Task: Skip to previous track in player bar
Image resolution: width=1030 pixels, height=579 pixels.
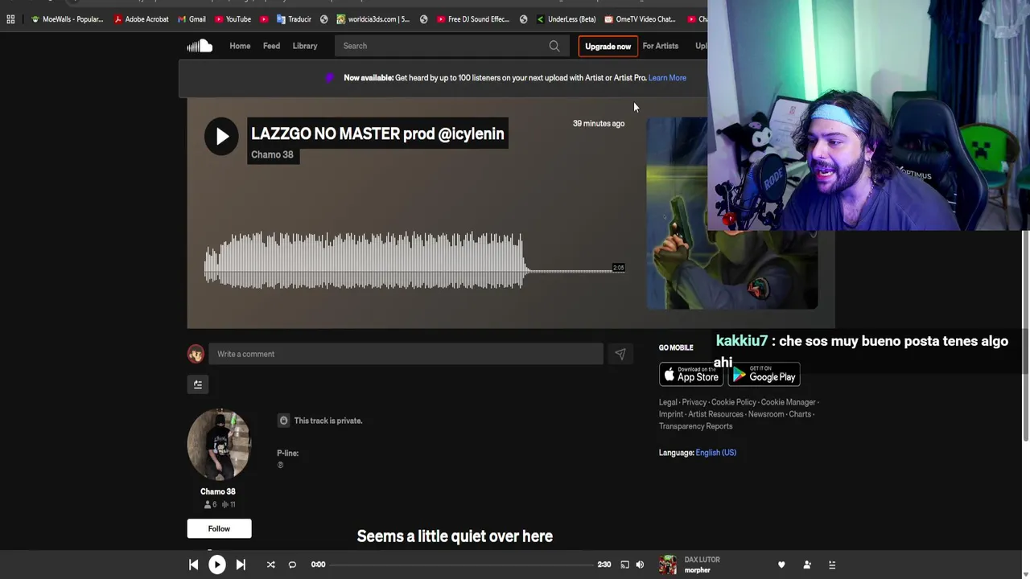Action: [193, 565]
